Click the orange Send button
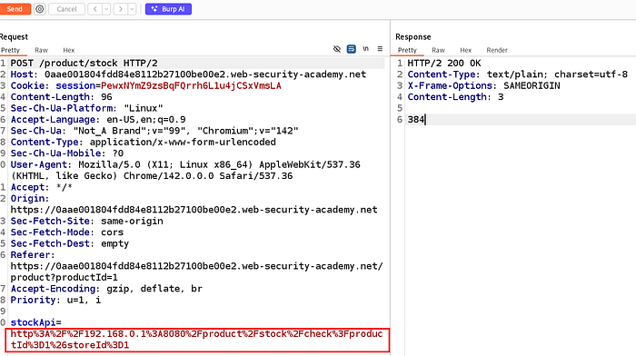 (x=15, y=9)
